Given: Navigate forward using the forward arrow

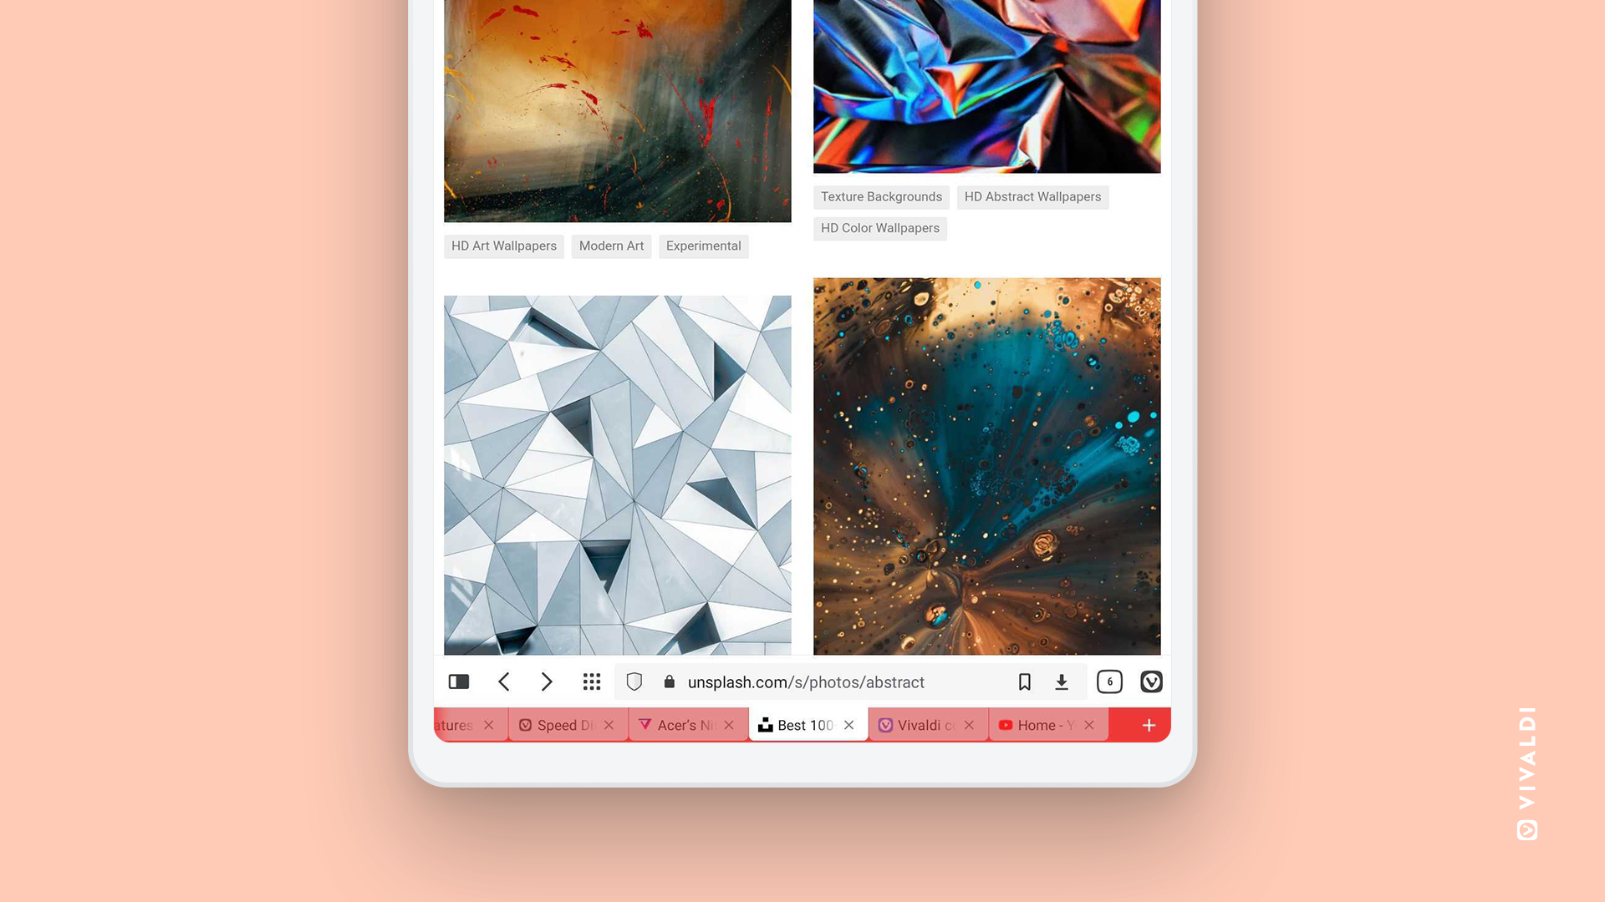Looking at the screenshot, I should point(547,682).
